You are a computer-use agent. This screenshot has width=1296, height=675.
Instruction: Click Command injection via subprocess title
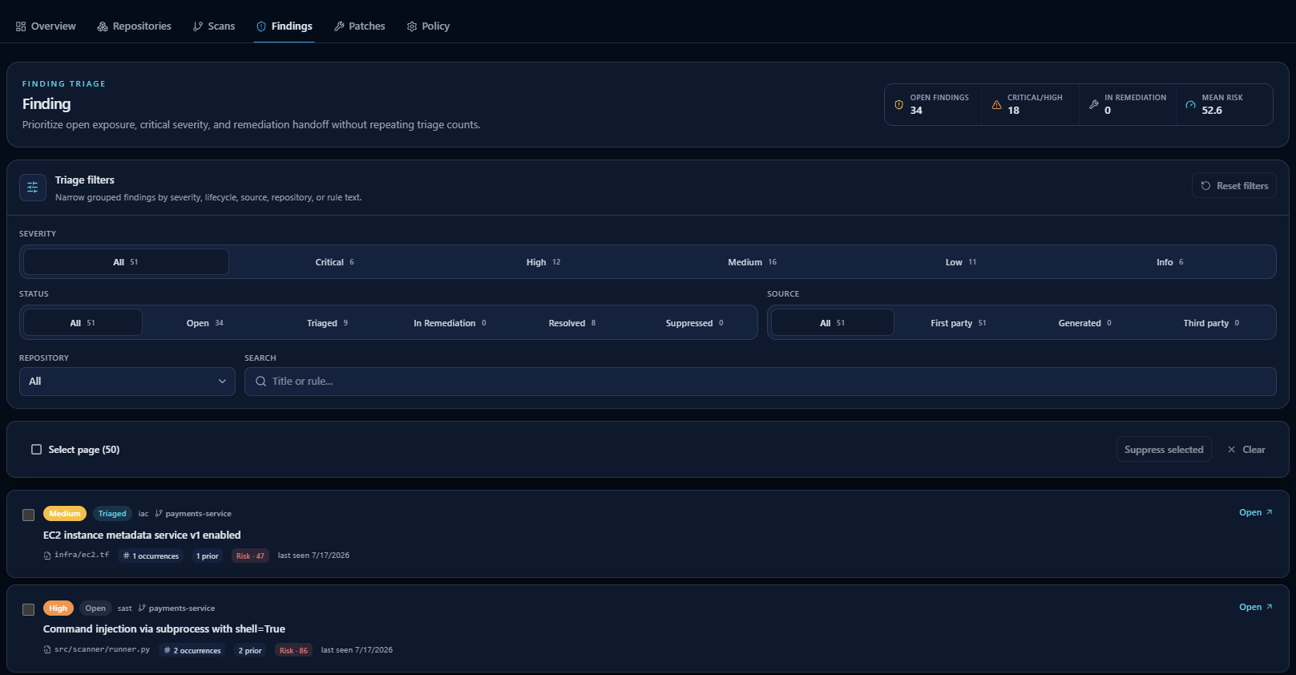point(164,629)
